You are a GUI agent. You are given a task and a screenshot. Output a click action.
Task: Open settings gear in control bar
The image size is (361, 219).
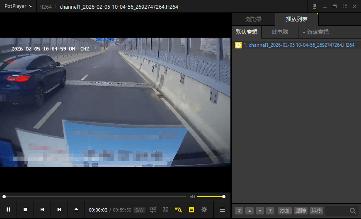pyautogui.click(x=204, y=209)
